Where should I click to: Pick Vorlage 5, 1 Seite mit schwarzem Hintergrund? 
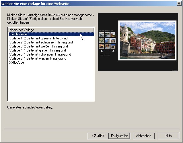click(40, 54)
